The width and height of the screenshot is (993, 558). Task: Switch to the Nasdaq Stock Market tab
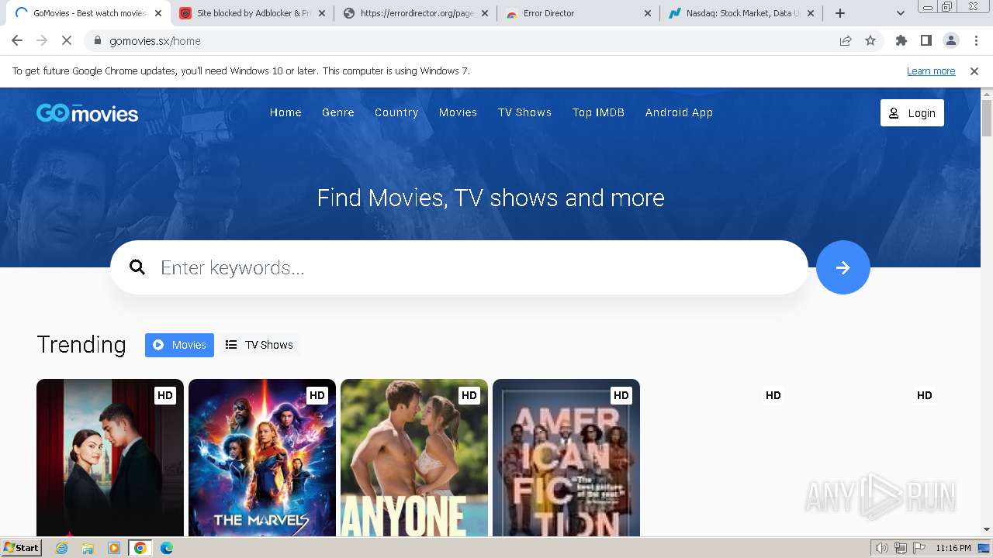point(742,13)
